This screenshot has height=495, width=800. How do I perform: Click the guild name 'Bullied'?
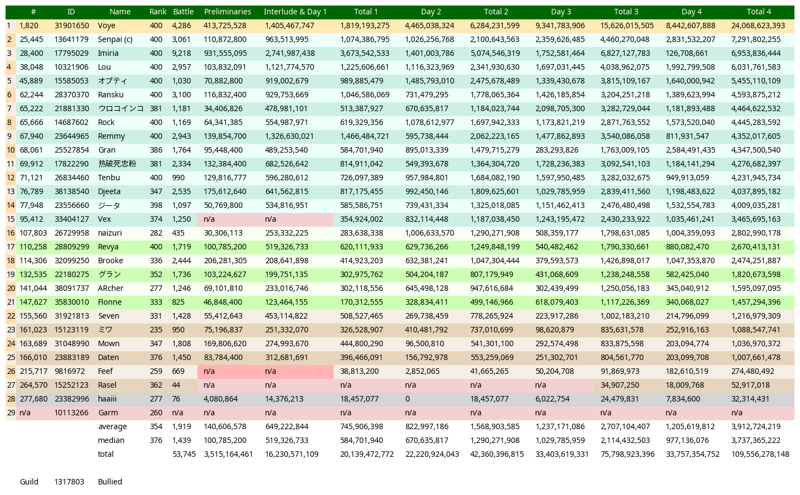[110, 482]
